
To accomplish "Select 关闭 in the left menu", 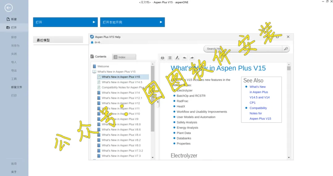I will coord(14,54).
